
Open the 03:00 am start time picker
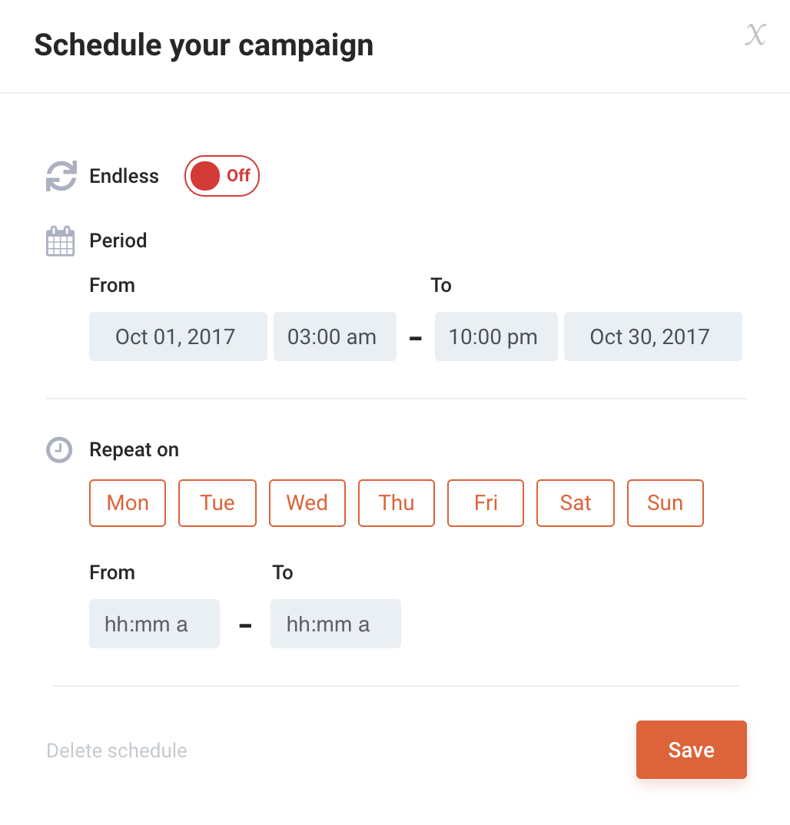pyautogui.click(x=335, y=336)
